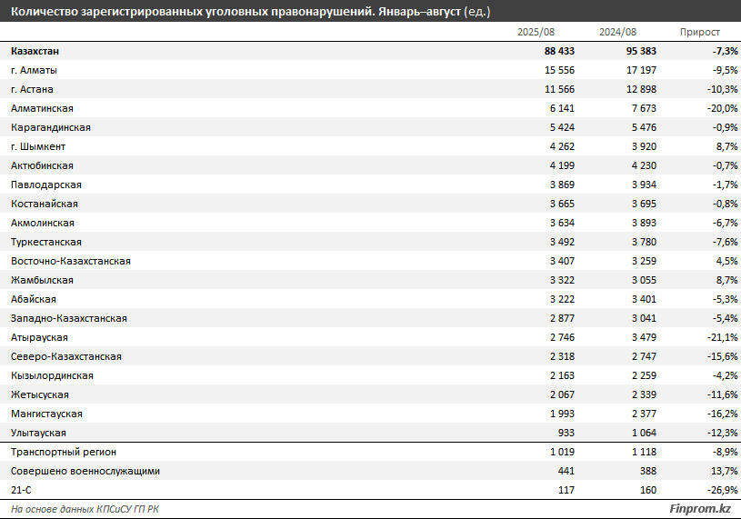Click the г. Шымкент row label
Image resolution: width=741 pixels, height=519 pixels.
pyautogui.click(x=38, y=146)
